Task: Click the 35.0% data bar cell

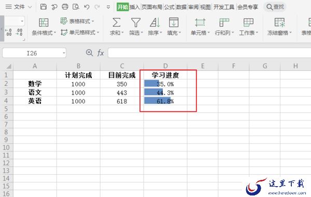Action: [165, 84]
